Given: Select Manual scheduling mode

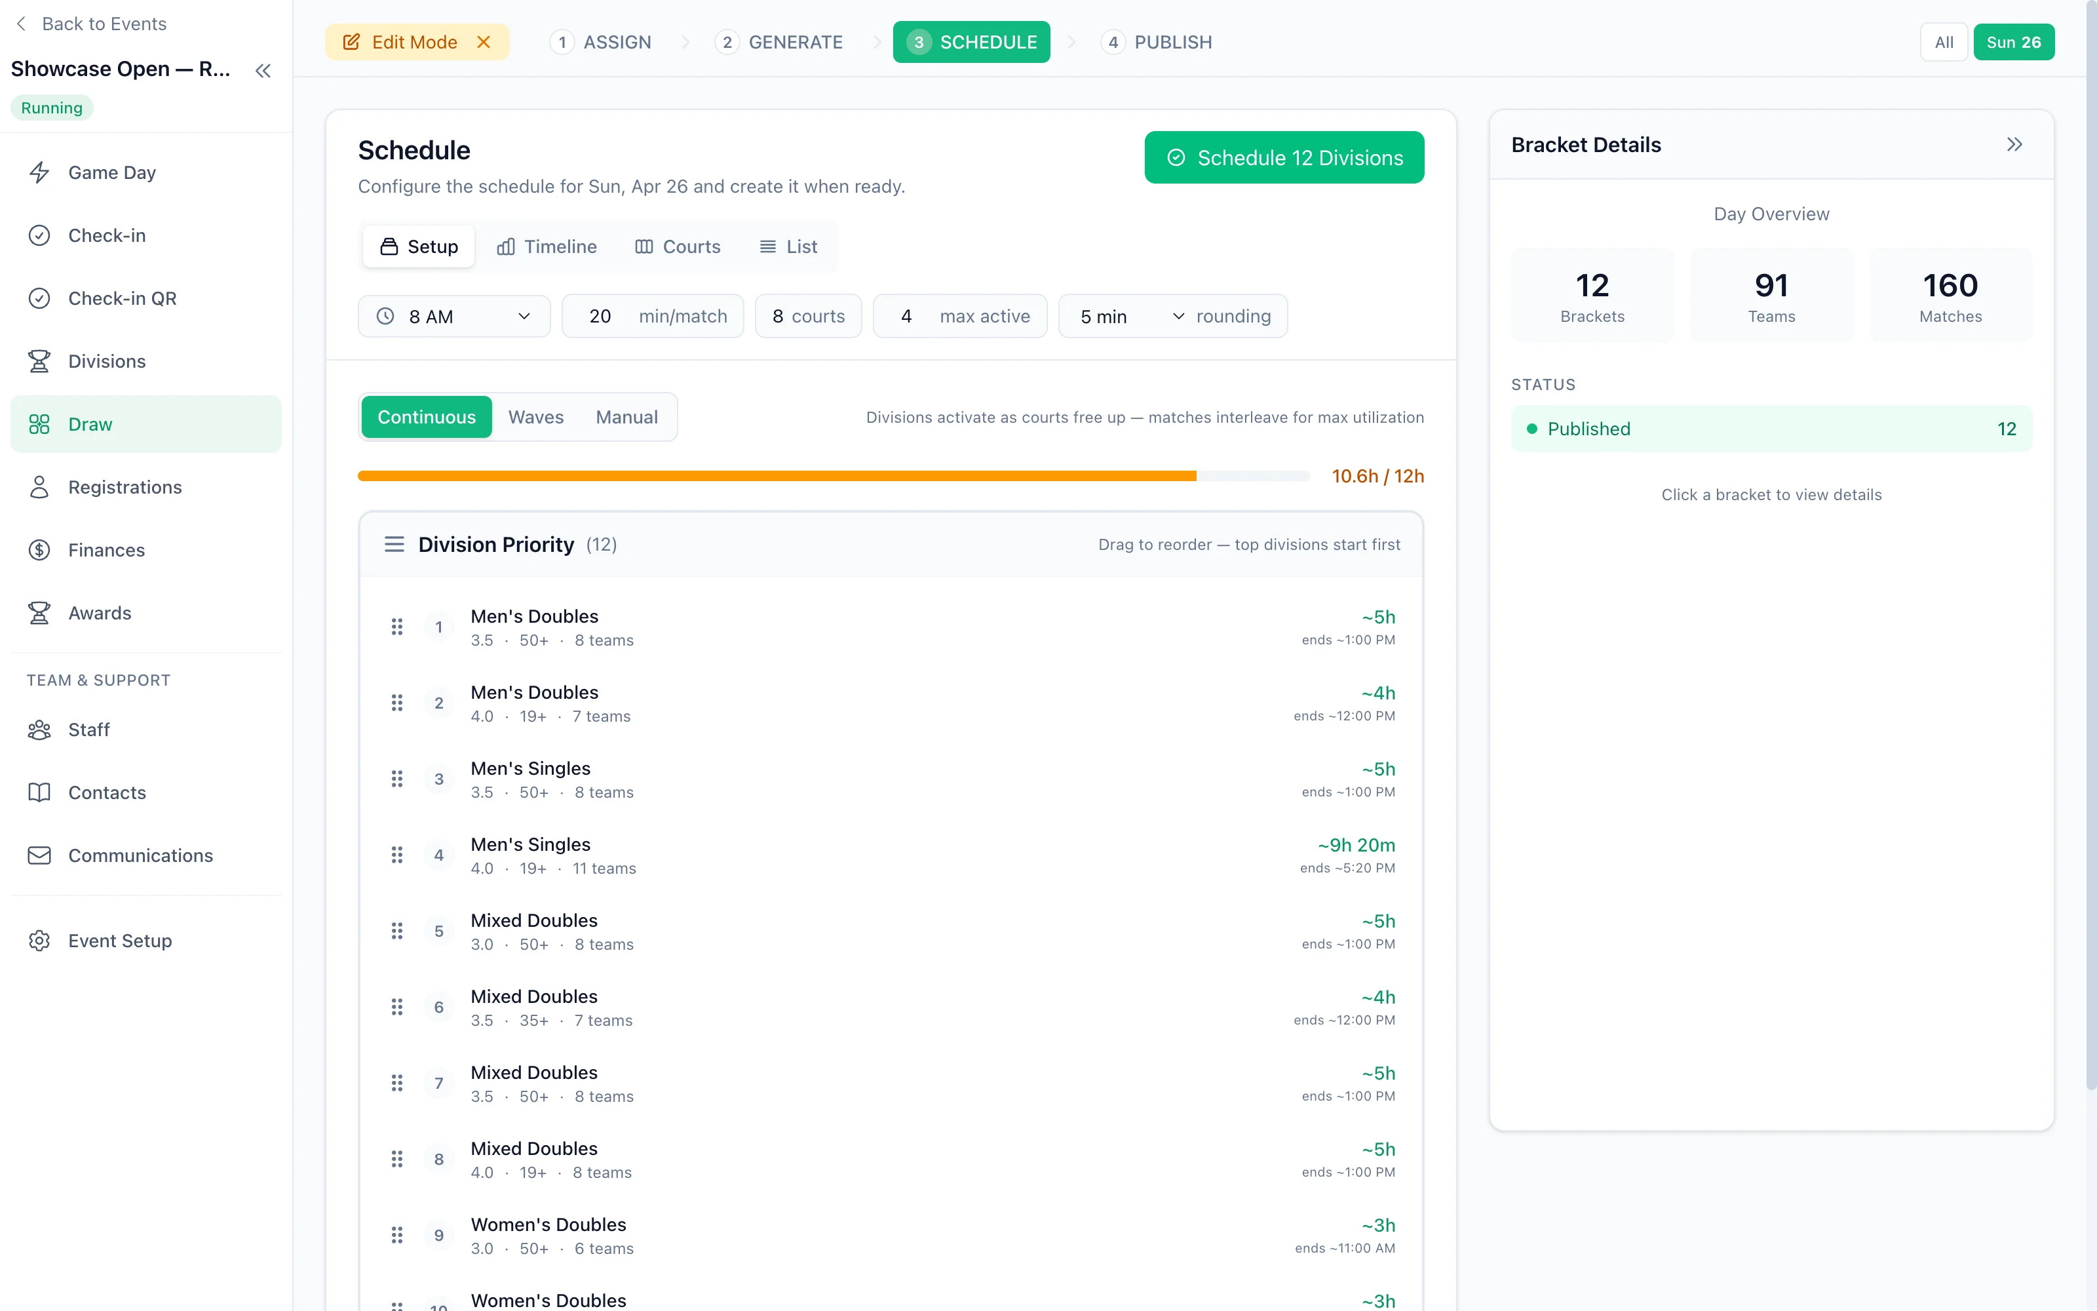Looking at the screenshot, I should 626,417.
